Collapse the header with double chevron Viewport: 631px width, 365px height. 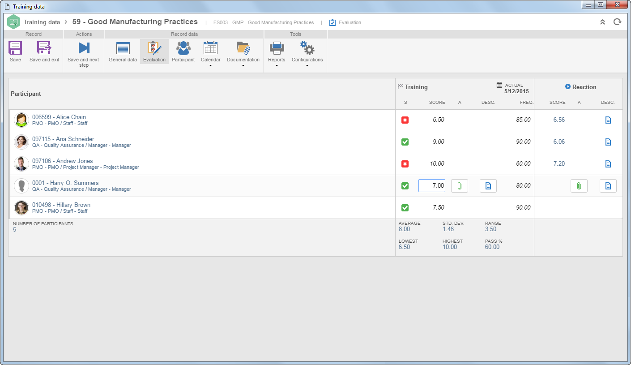coord(602,22)
